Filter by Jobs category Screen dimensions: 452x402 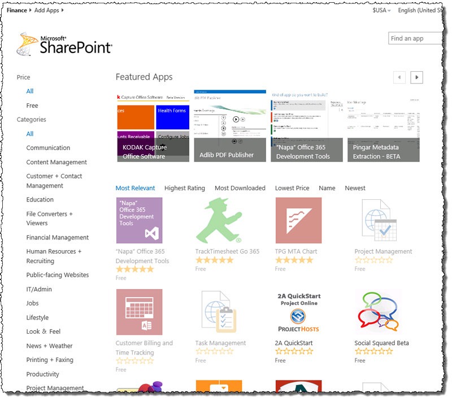click(32, 303)
